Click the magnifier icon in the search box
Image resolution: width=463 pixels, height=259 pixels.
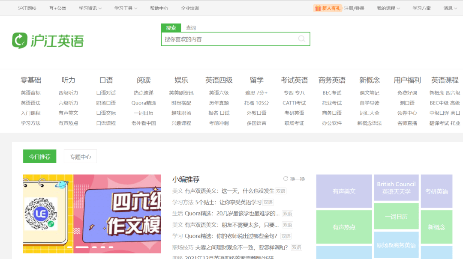tap(302, 39)
